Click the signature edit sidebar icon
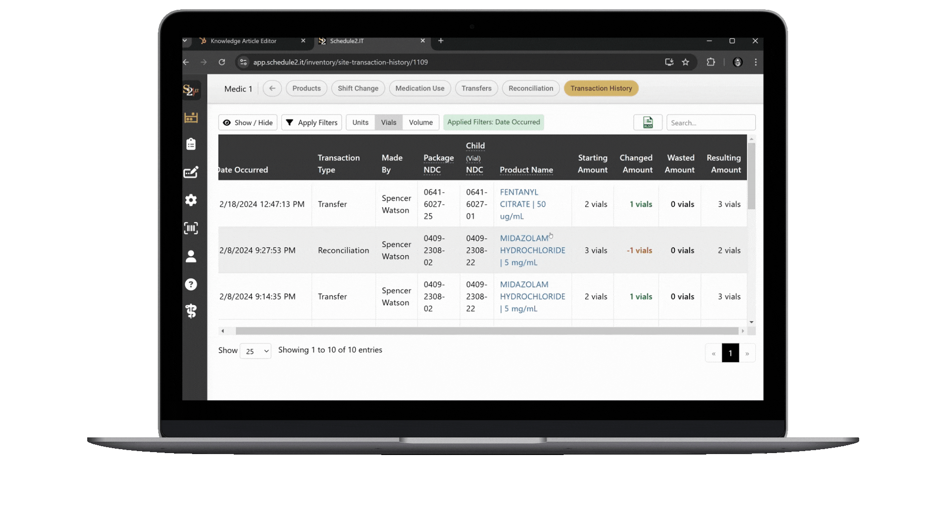This screenshot has height=529, width=941. [x=191, y=172]
